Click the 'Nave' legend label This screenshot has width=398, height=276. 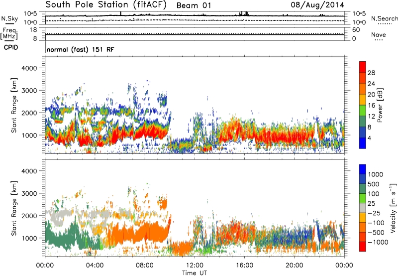[x=379, y=34]
